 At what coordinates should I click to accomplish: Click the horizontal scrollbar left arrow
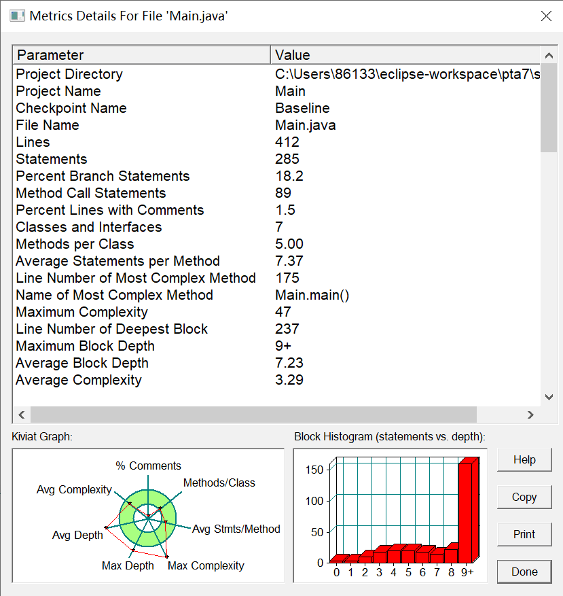pyautogui.click(x=22, y=415)
